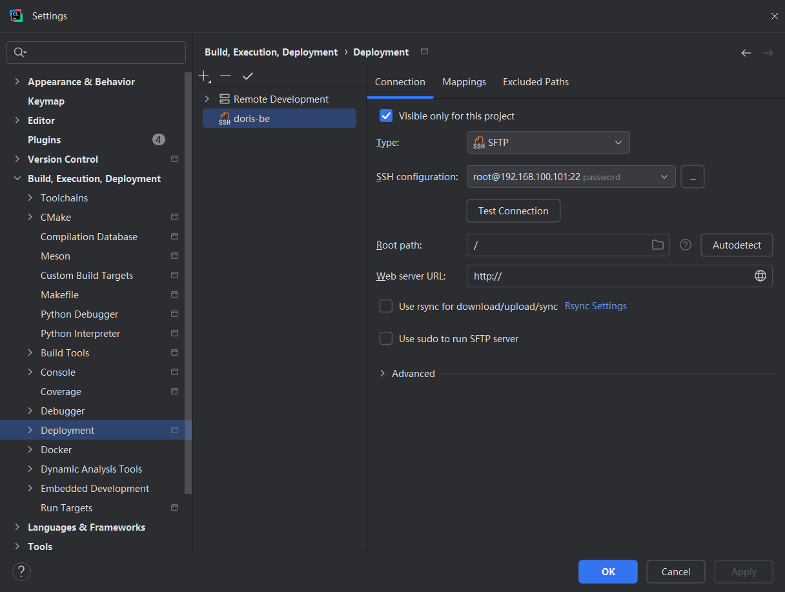
Task: Open Keymap settings
Action: point(46,101)
